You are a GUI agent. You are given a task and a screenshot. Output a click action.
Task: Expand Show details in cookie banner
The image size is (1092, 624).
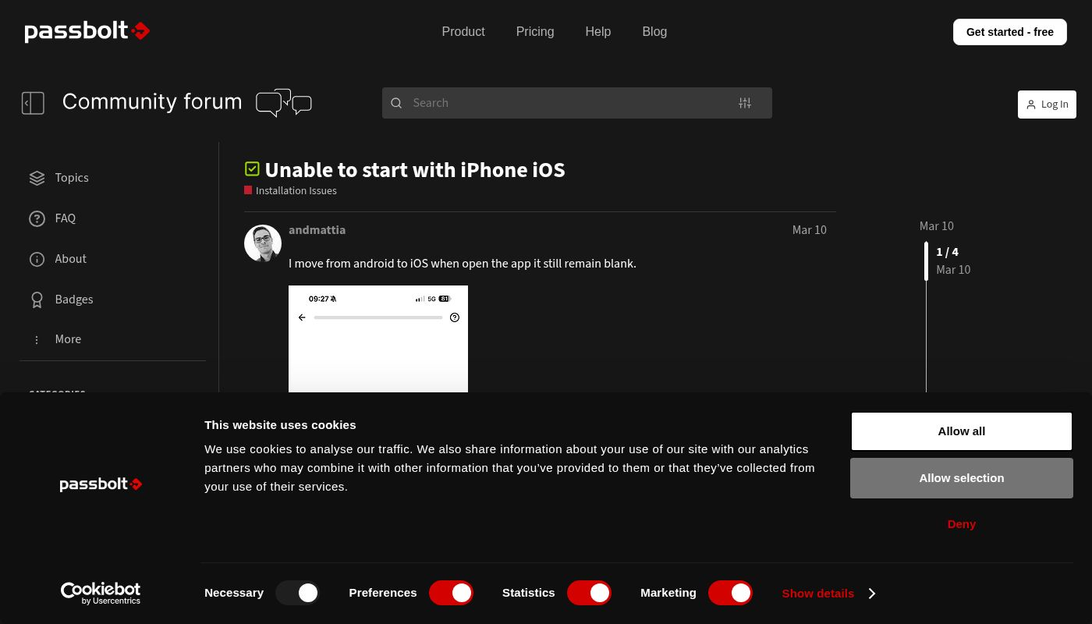(828, 594)
